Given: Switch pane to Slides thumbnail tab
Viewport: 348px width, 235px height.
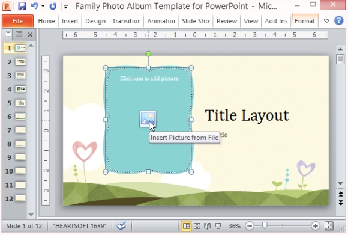Looking at the screenshot, I should (8, 34).
